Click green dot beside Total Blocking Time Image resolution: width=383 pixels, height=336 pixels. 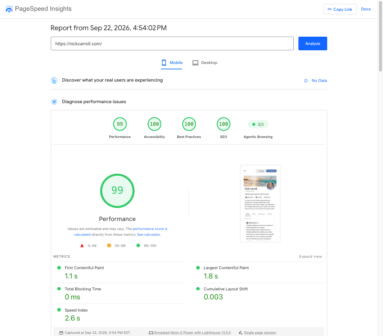(59, 289)
